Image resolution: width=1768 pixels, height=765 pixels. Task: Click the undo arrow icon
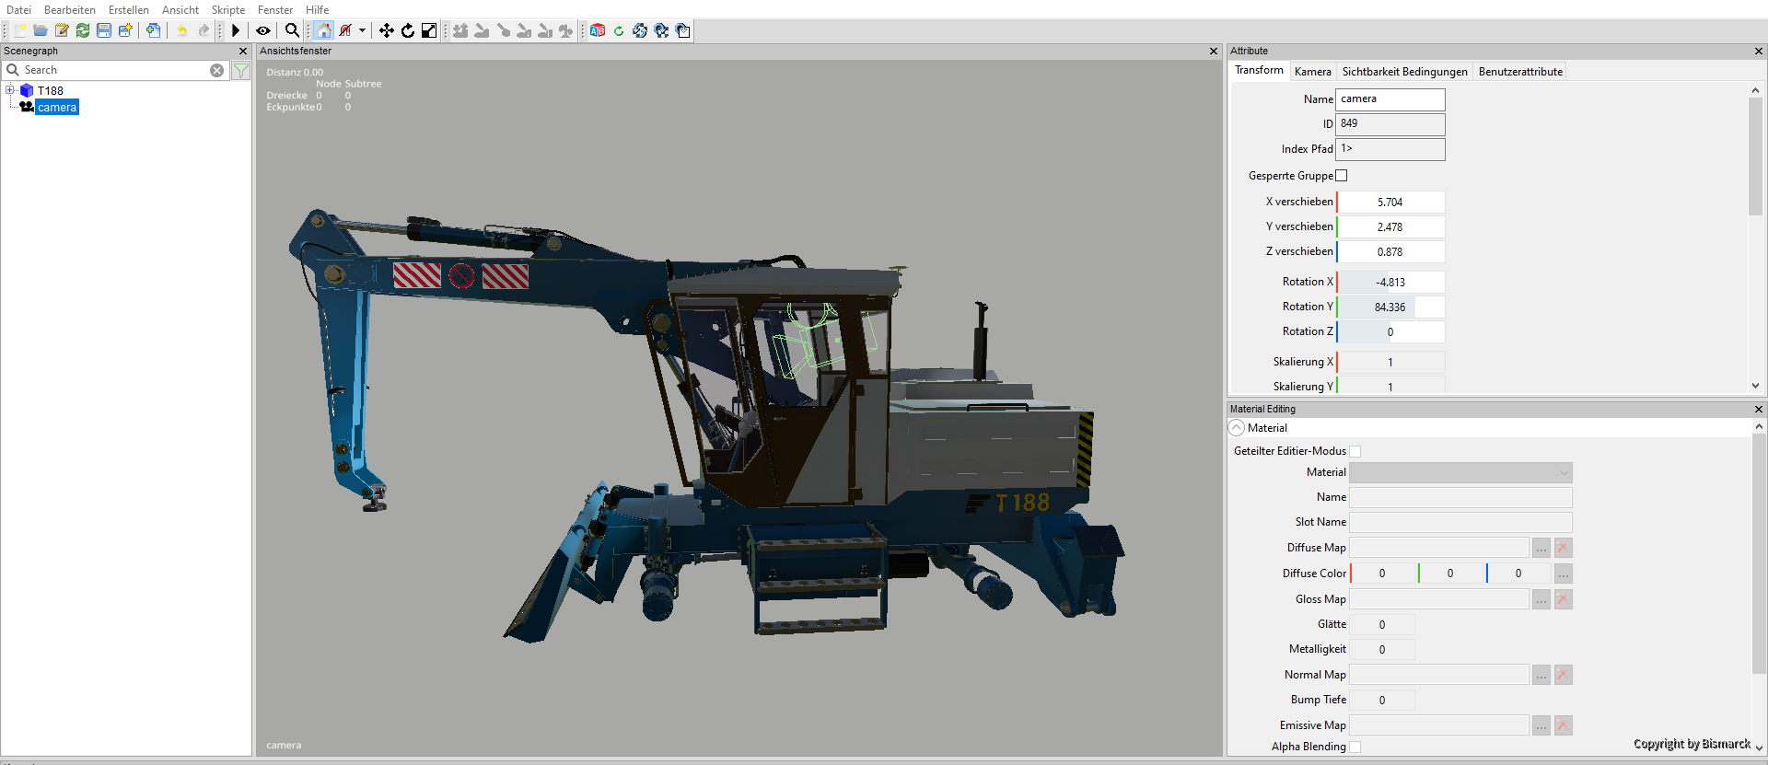tap(182, 30)
